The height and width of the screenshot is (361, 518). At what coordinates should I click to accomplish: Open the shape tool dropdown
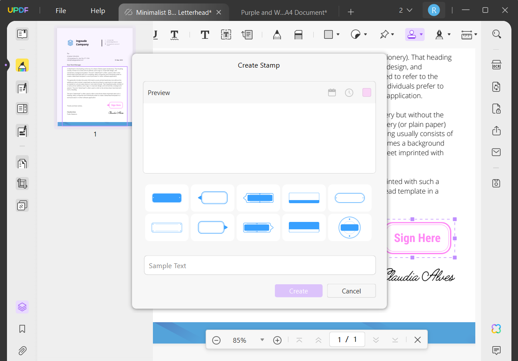tap(337, 34)
